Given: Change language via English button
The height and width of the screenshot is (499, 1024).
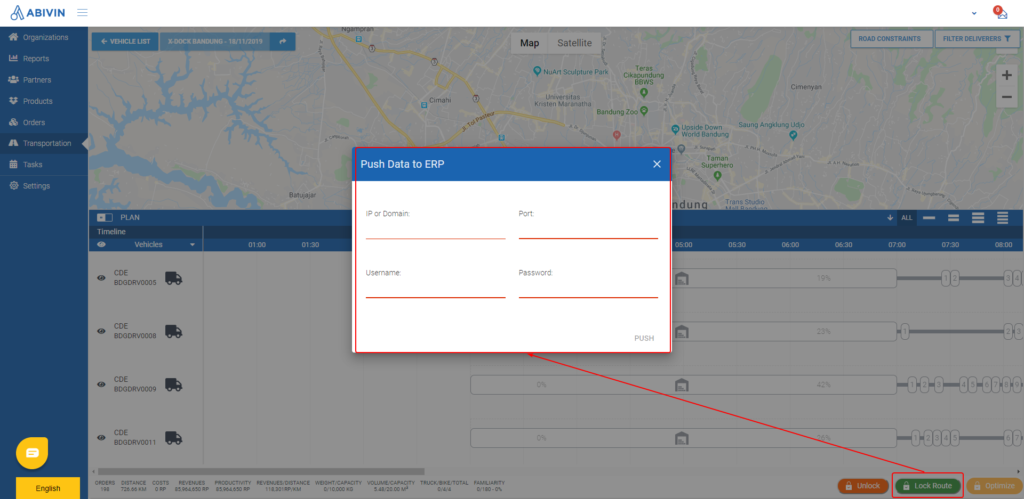Looking at the screenshot, I should (x=48, y=488).
